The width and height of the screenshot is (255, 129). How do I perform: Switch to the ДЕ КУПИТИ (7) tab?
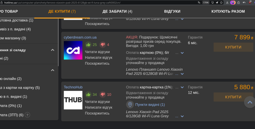(62, 11)
